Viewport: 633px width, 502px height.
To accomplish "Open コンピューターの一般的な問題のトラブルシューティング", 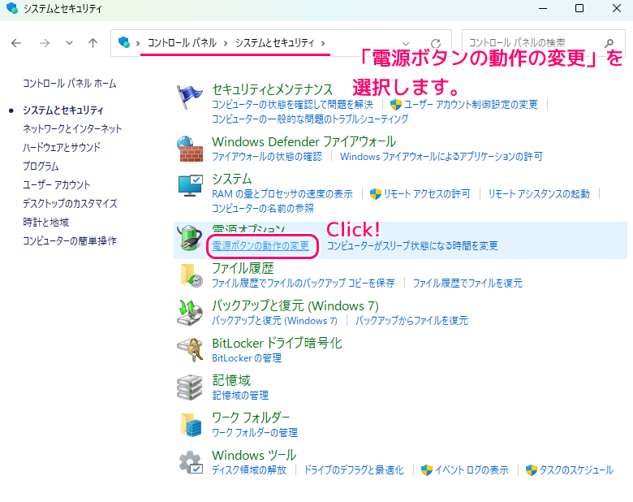I will (x=310, y=119).
